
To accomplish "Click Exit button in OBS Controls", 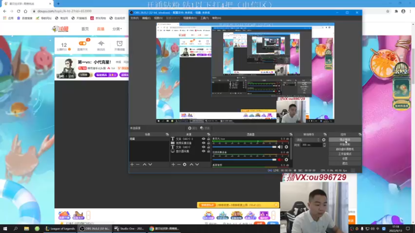I will click(345, 163).
